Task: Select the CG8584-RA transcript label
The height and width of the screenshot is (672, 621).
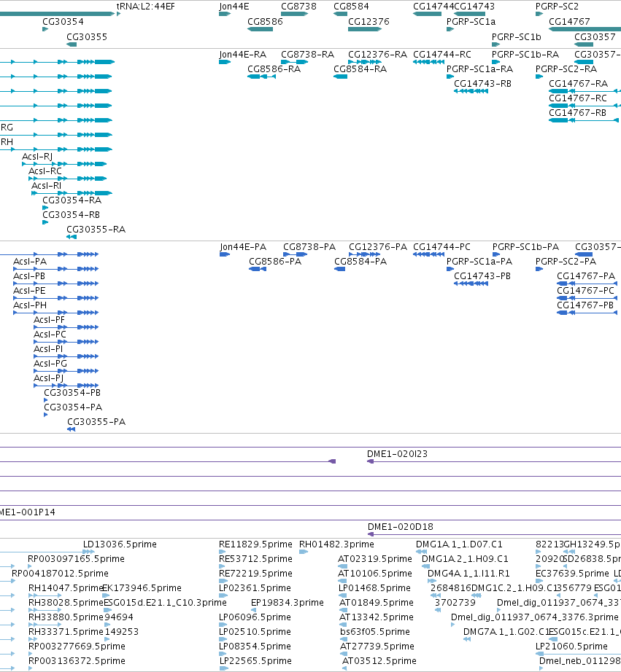Action: (360, 69)
